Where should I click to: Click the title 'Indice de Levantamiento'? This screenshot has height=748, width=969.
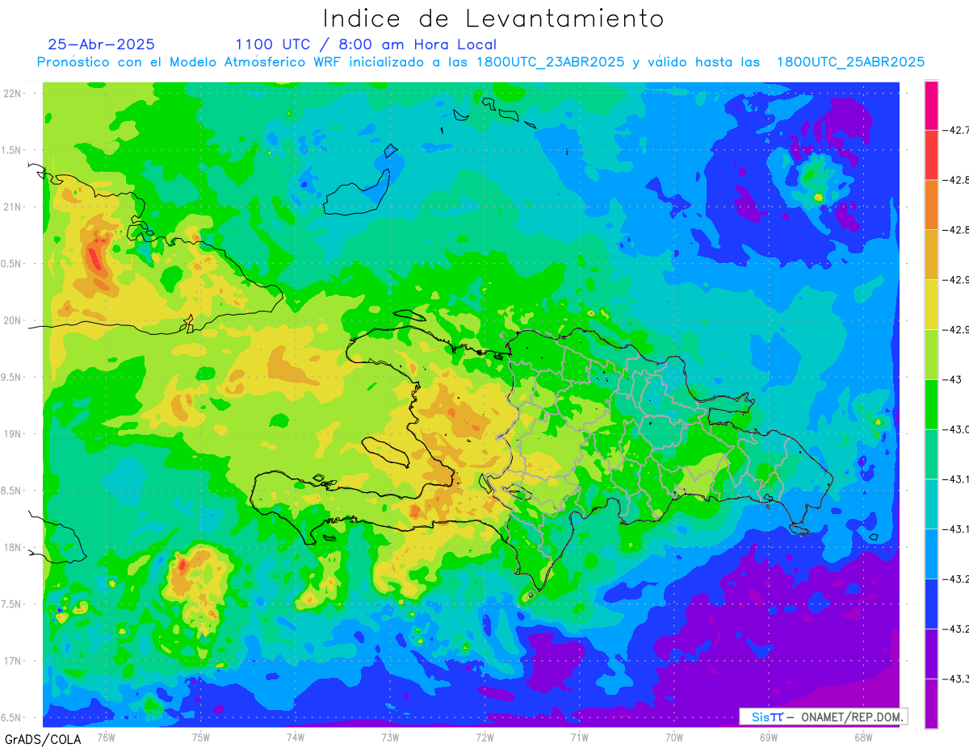(x=493, y=19)
